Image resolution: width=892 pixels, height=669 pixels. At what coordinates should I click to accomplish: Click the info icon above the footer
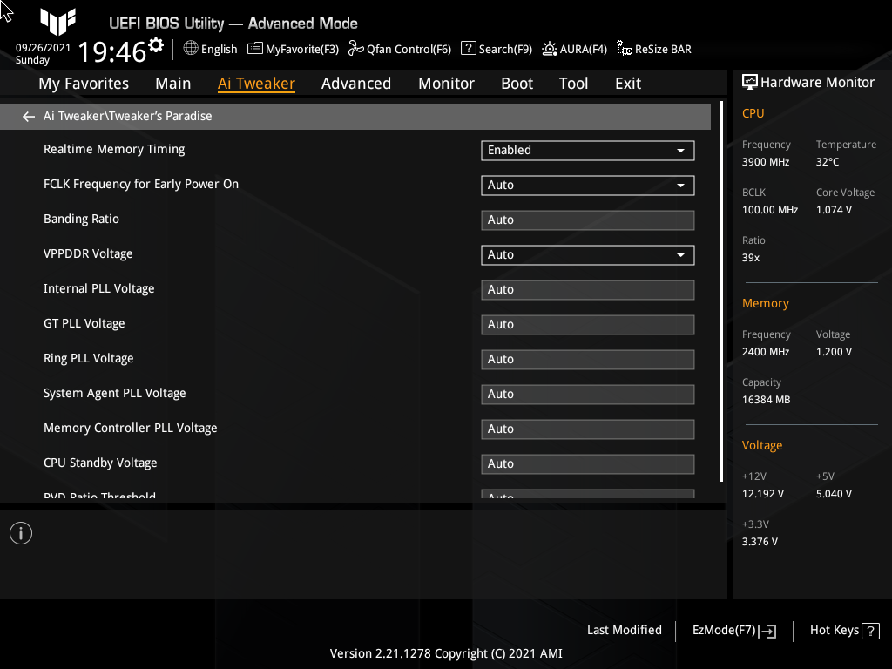20,532
